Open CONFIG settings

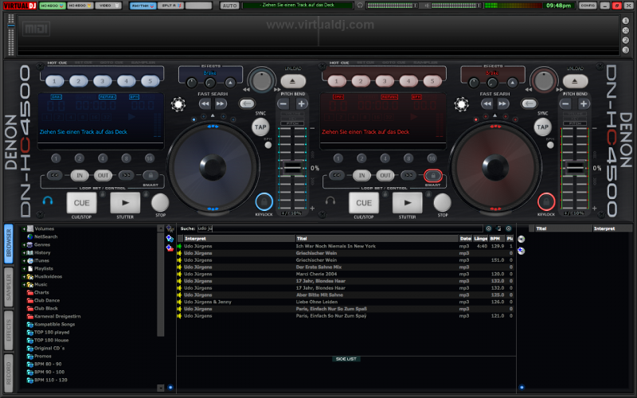(x=588, y=6)
